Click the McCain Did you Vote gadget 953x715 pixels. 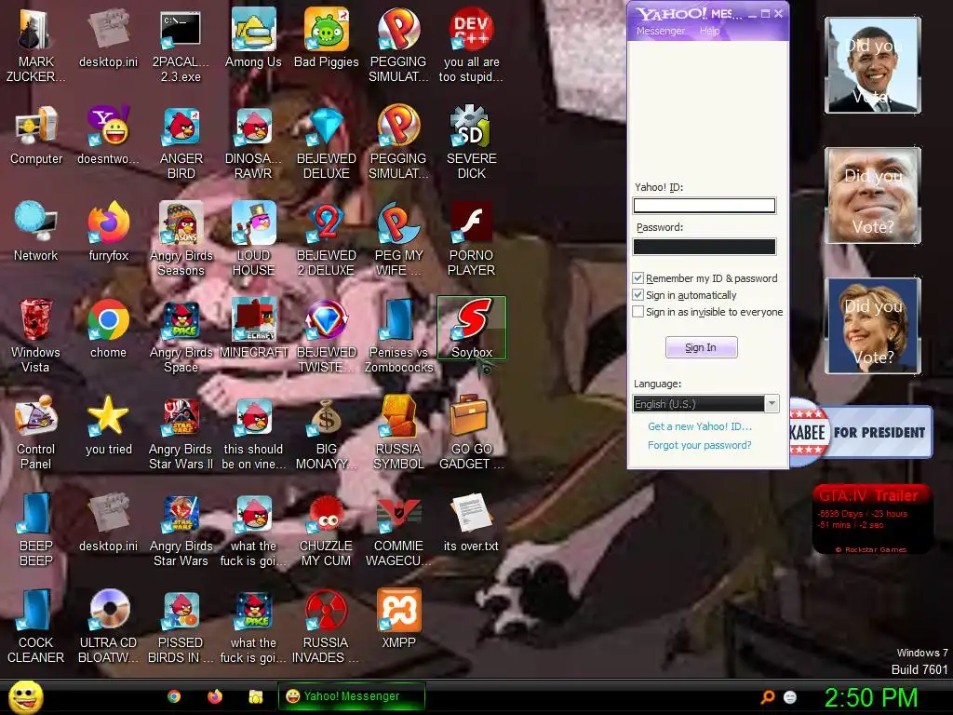pyautogui.click(x=873, y=196)
